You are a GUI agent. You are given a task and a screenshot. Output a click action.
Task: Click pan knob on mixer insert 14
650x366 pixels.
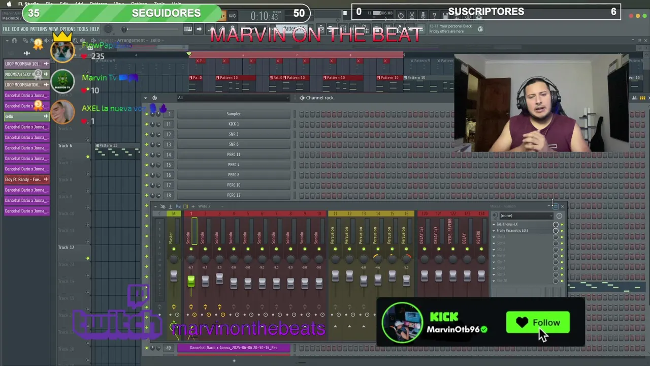coord(377,259)
